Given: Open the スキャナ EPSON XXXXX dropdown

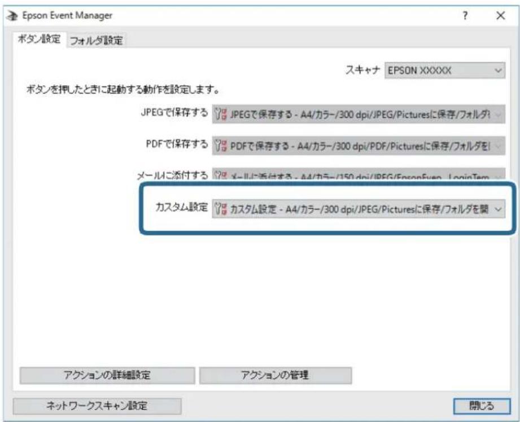Looking at the screenshot, I should pyautogui.click(x=445, y=71).
